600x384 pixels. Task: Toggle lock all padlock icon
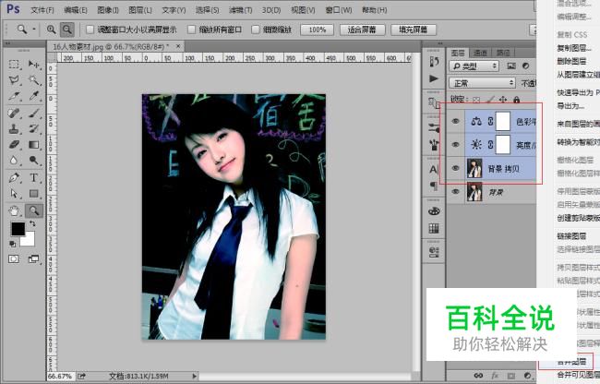coord(517,100)
